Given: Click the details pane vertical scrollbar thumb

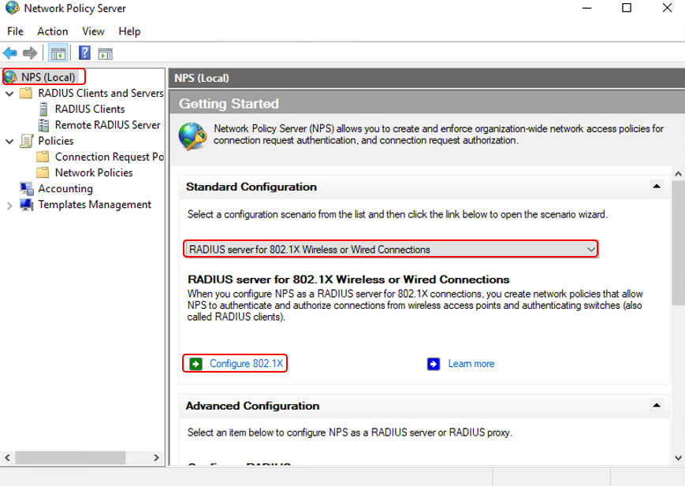Looking at the screenshot, I should coord(678,243).
